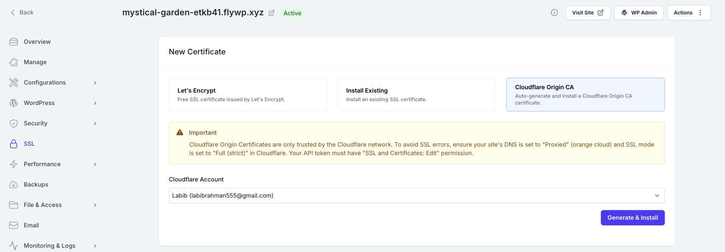The height and width of the screenshot is (252, 725).
Task: Click the WordPress logo in the sidebar
Action: tap(14, 103)
